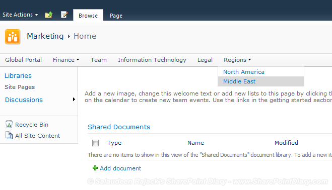Click the Navigate Up folder icon

coord(49,15)
